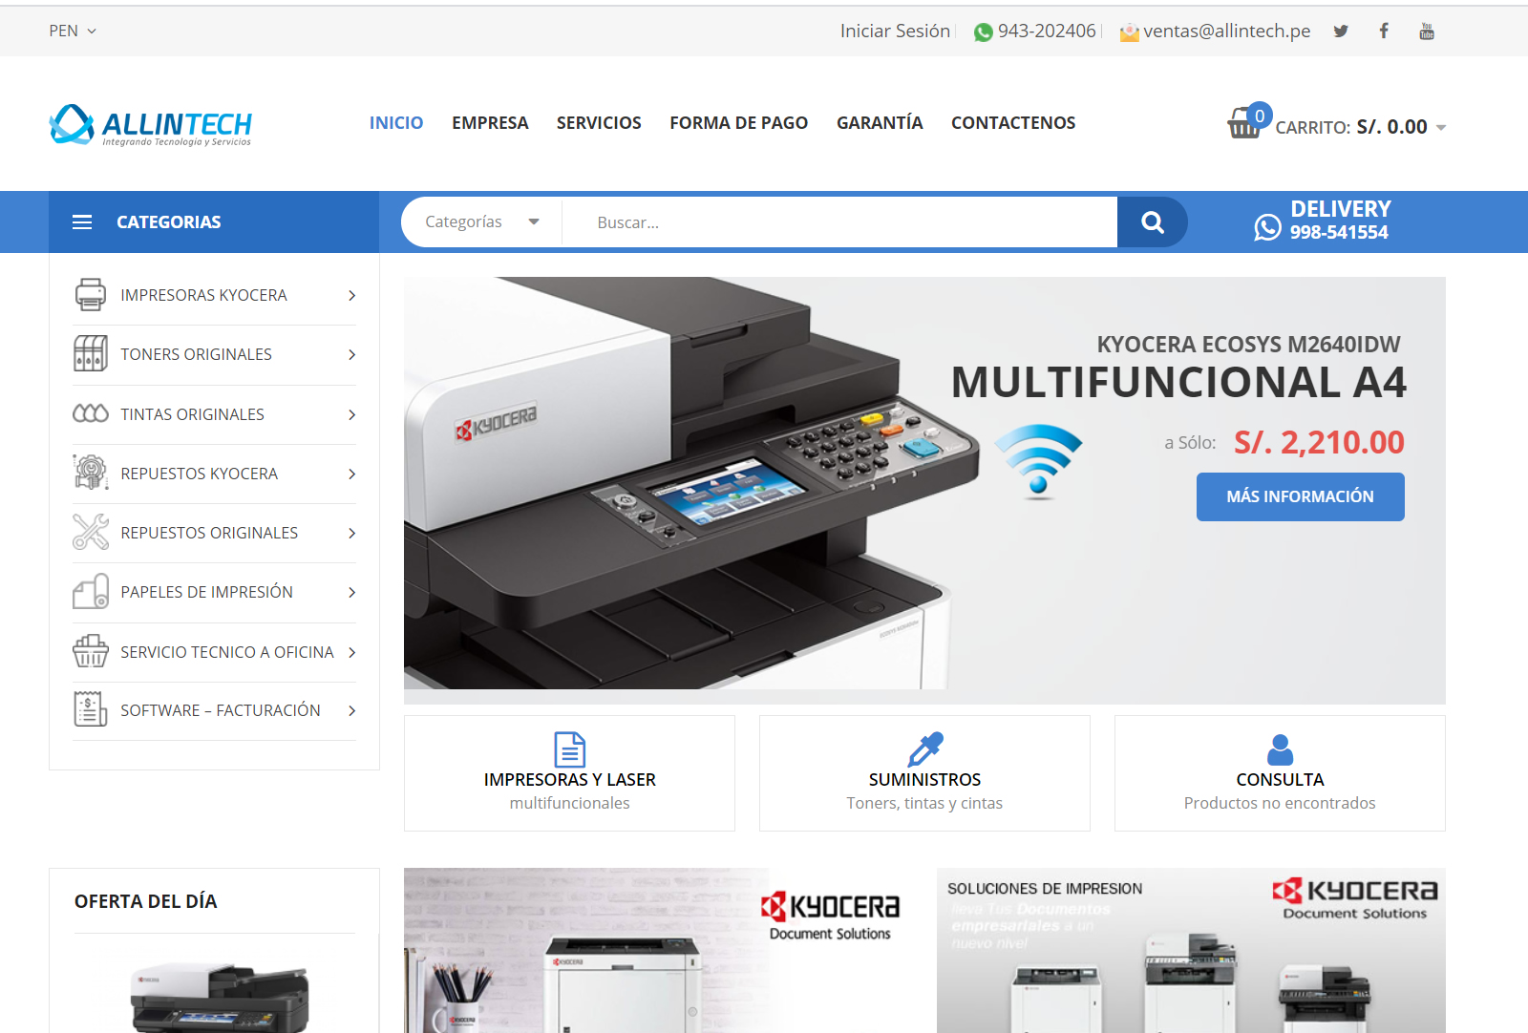
Task: Click the KYOCERA ECOSYS M2640IDW title
Action: tap(1248, 345)
